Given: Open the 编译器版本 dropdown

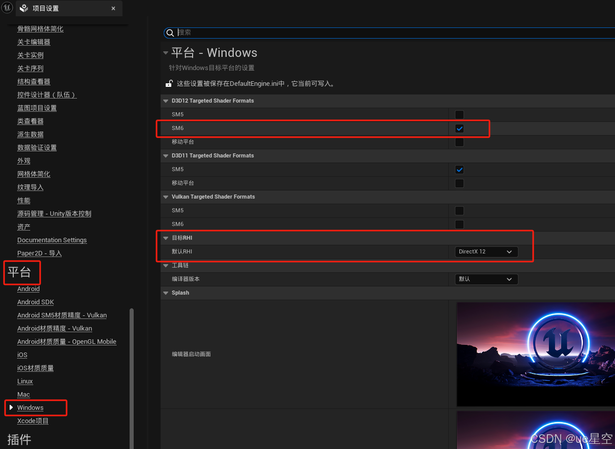Looking at the screenshot, I should (486, 279).
